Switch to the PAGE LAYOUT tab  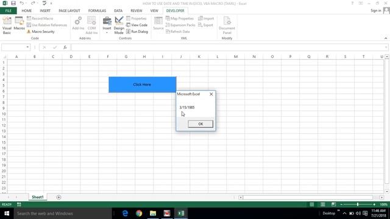click(69, 11)
